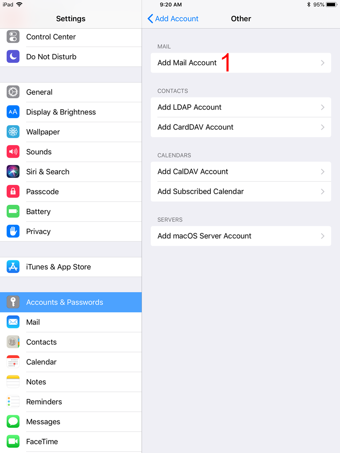Screen dimensions: 340x453
Task: Open the iTunes & App Store icon
Action: click(x=13, y=267)
